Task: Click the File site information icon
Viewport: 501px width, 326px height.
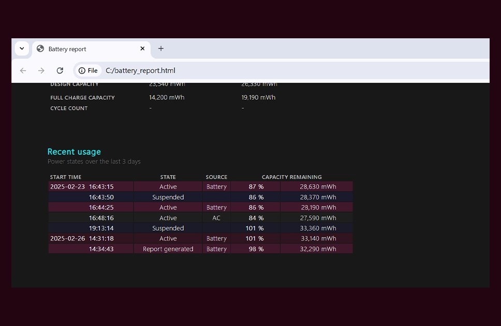Action: (x=88, y=70)
